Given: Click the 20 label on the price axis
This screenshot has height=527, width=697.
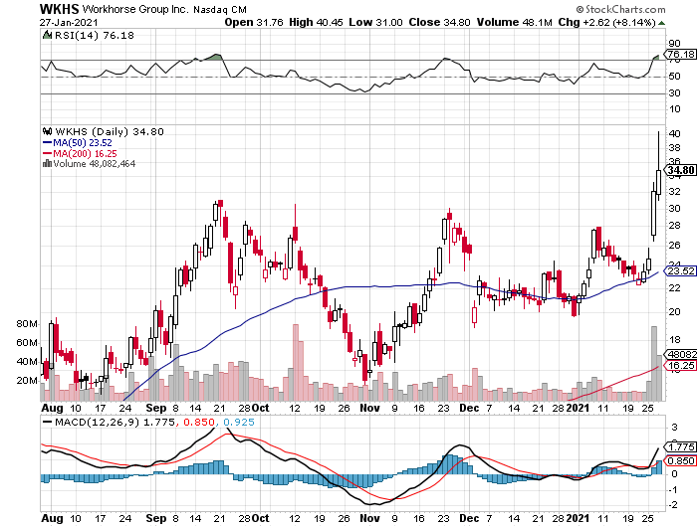Looking at the screenshot, I should click(x=674, y=311).
